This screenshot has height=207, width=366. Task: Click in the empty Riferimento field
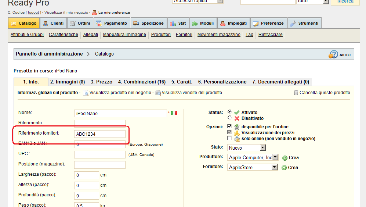pyautogui.click(x=100, y=124)
